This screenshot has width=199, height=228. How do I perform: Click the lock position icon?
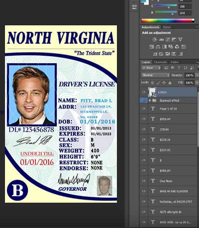point(164,82)
